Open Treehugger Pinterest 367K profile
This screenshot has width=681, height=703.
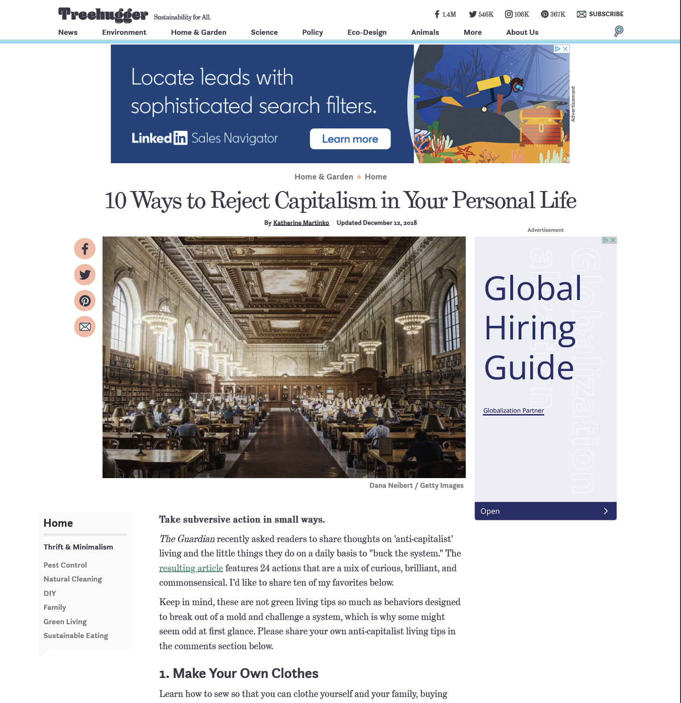tap(553, 14)
